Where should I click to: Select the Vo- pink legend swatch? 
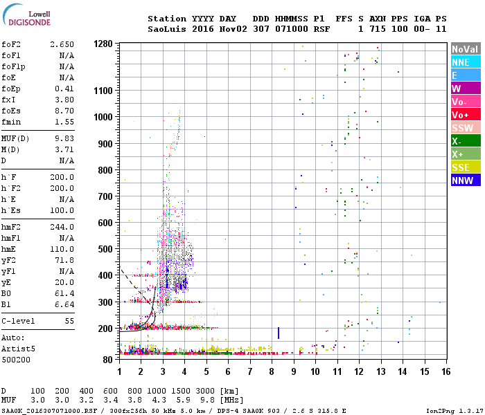(466, 102)
